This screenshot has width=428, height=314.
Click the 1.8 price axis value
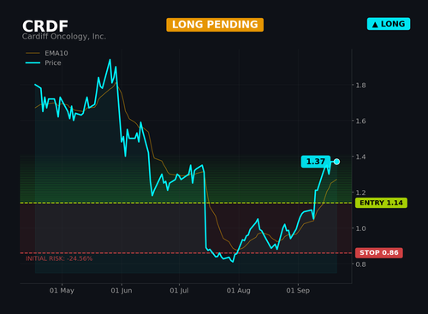tap(360, 86)
